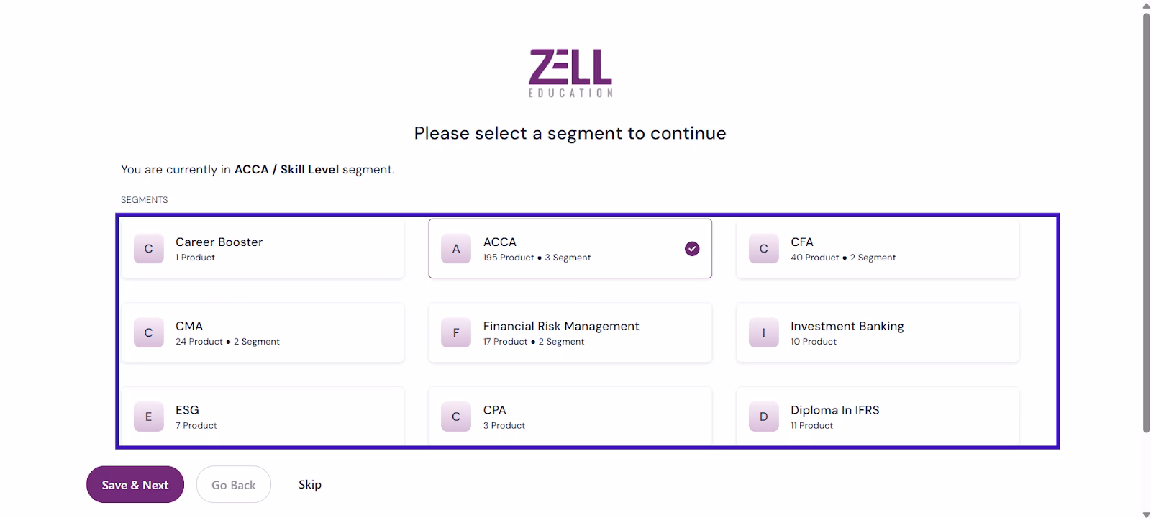Click the ESG 'E' letter icon
The height and width of the screenshot is (518, 1151).
149,417
